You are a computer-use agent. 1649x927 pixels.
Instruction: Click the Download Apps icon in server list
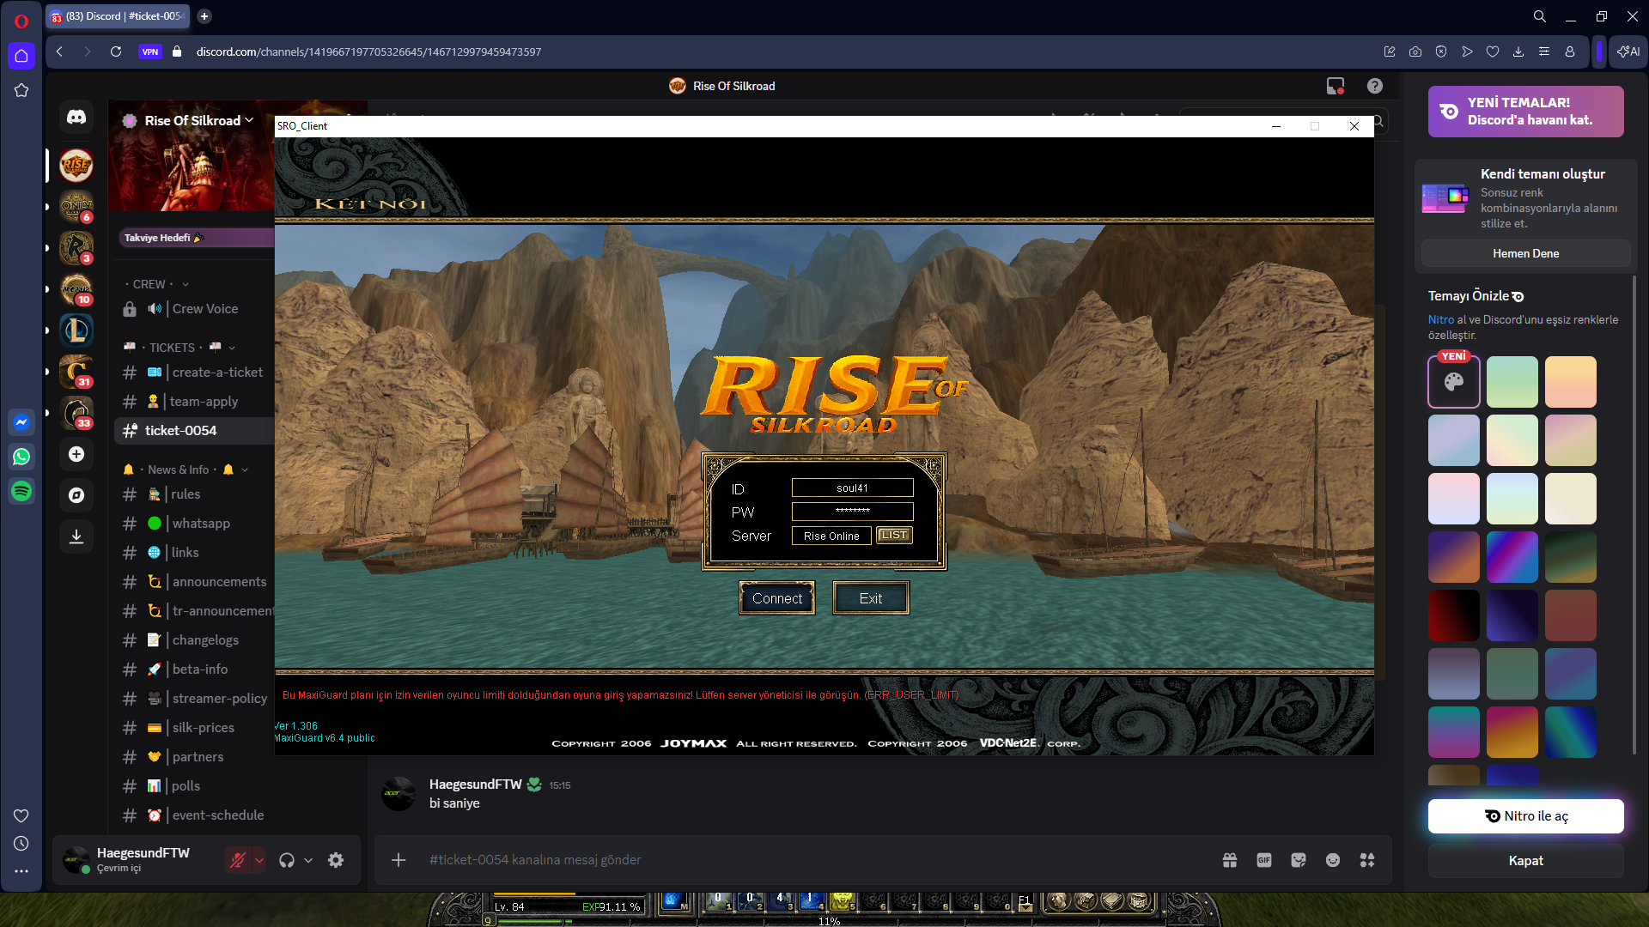tap(76, 536)
